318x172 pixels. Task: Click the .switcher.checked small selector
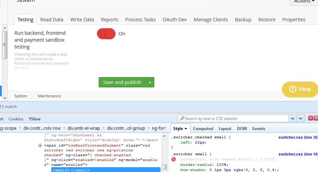199,137
